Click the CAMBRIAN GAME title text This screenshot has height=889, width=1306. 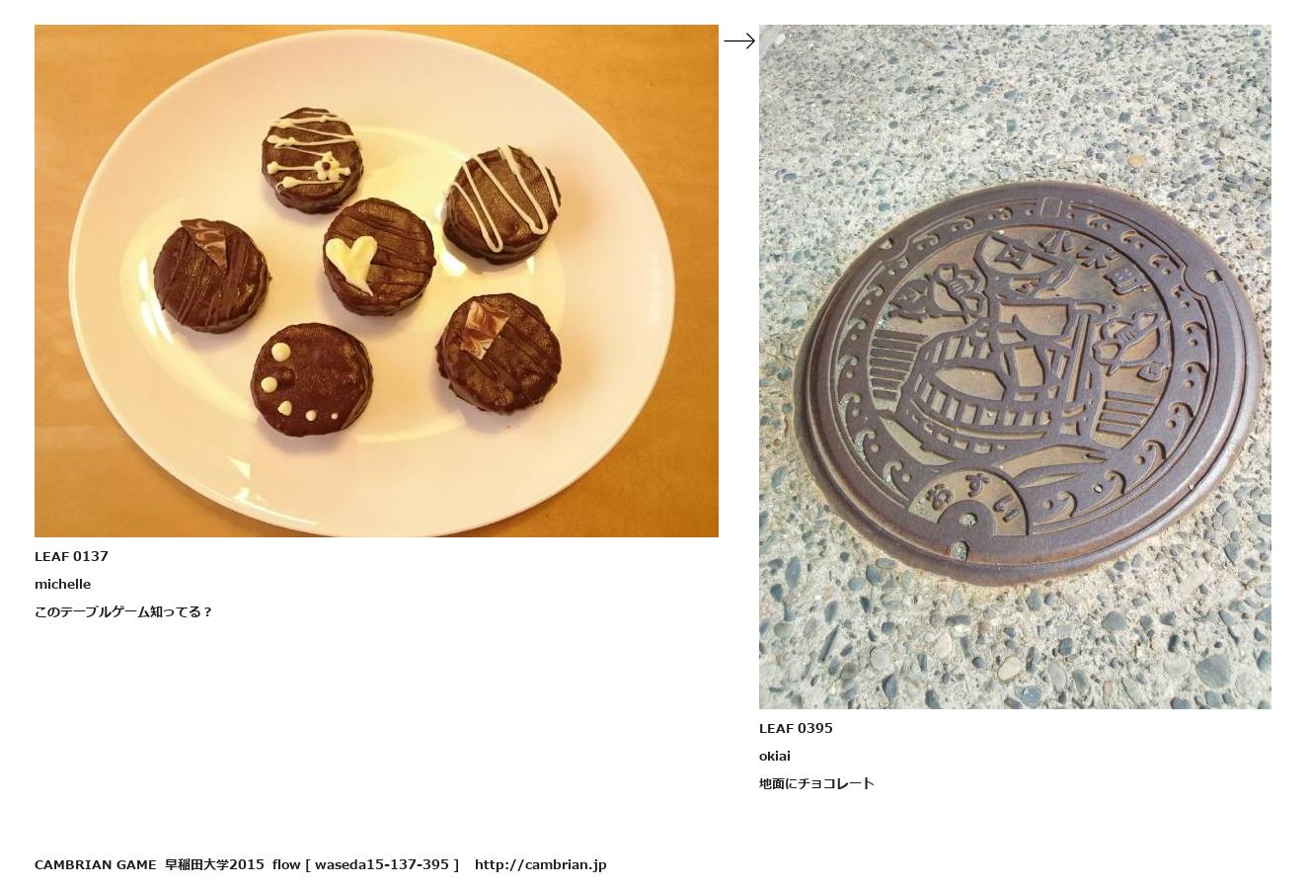95,864
